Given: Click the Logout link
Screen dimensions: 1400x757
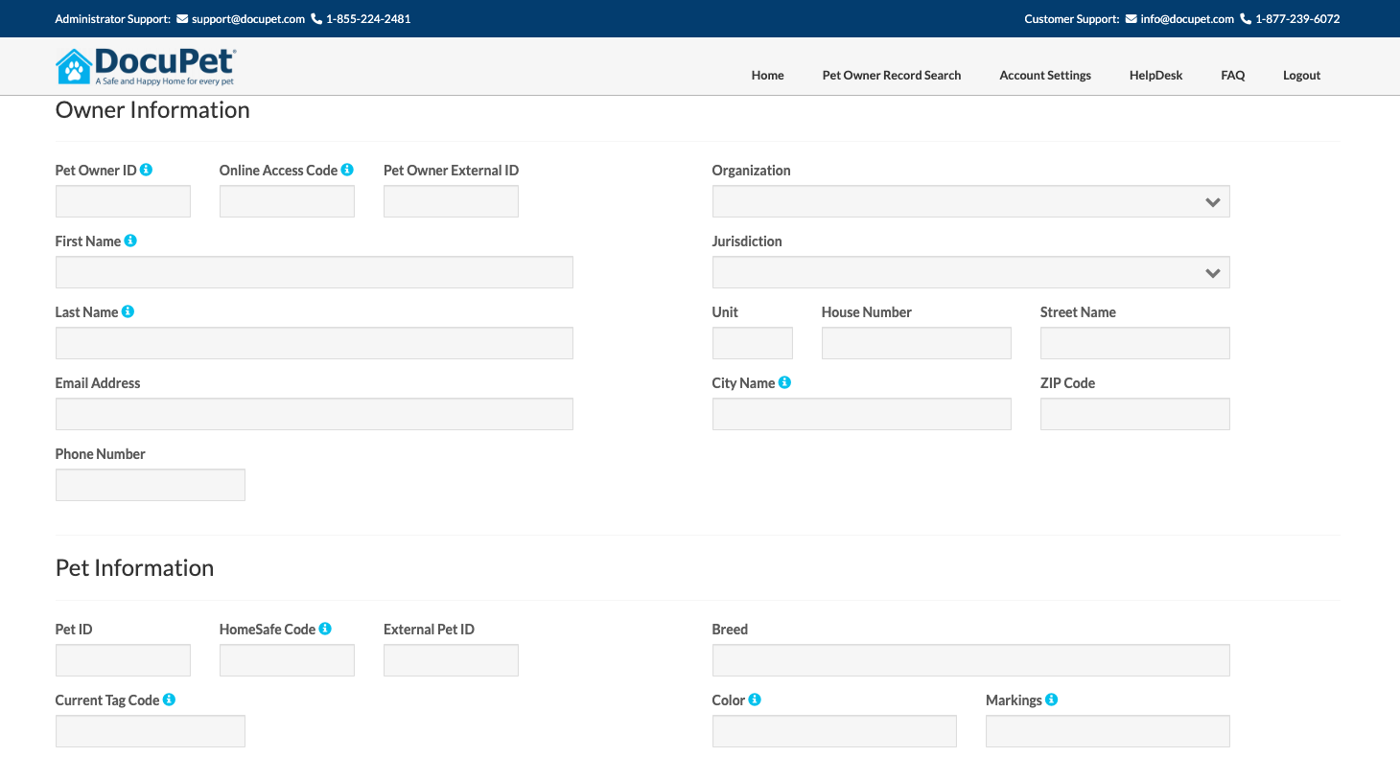Looking at the screenshot, I should 1301,75.
